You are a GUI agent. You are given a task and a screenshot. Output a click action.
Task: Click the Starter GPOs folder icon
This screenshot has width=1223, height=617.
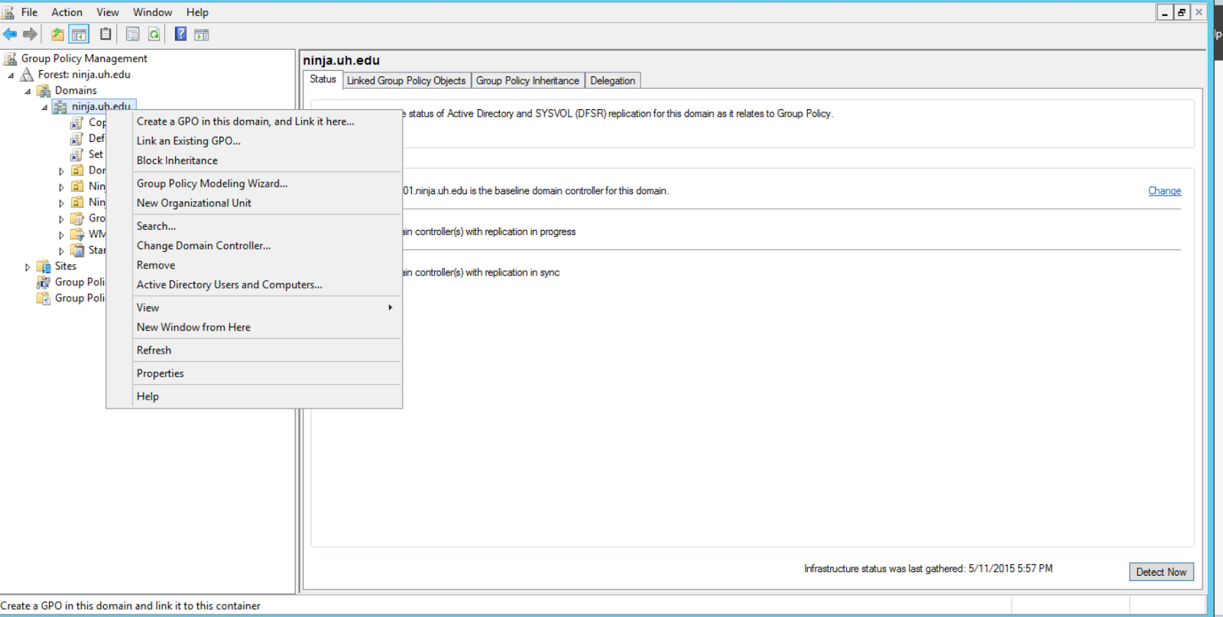pyautogui.click(x=77, y=250)
